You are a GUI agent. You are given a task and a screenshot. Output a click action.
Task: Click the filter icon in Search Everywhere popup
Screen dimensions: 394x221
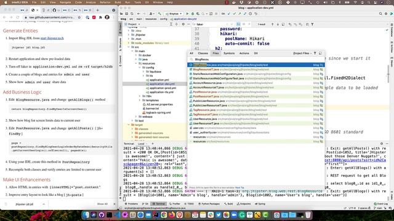[x=315, y=53]
